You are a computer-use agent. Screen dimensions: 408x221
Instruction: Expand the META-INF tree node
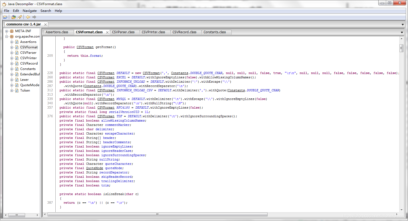click(x=7, y=31)
